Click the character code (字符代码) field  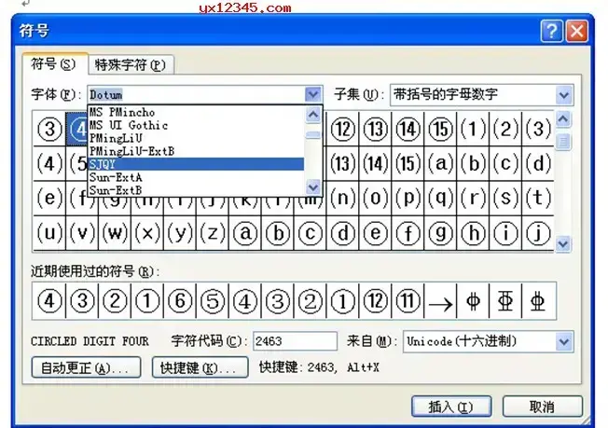pos(295,341)
